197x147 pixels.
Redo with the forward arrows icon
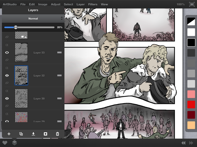[191, 143]
